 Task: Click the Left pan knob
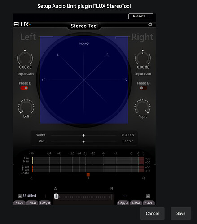pos(26,107)
